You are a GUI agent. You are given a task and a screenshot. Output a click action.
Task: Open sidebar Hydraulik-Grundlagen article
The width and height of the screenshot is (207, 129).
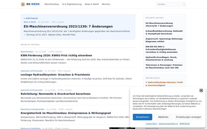click(161, 58)
